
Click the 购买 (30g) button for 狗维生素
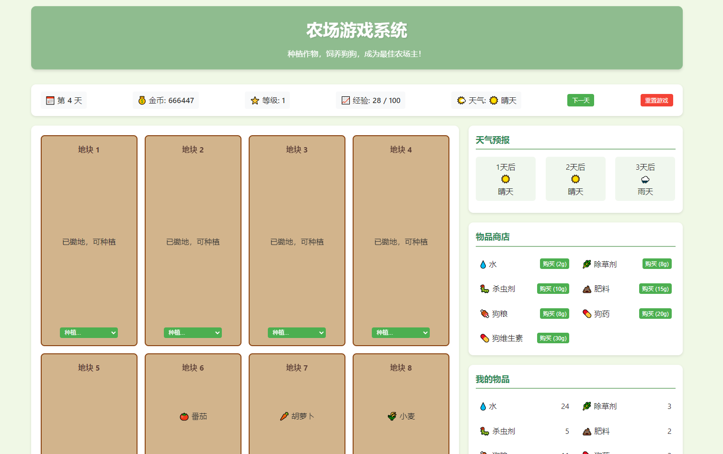553,338
